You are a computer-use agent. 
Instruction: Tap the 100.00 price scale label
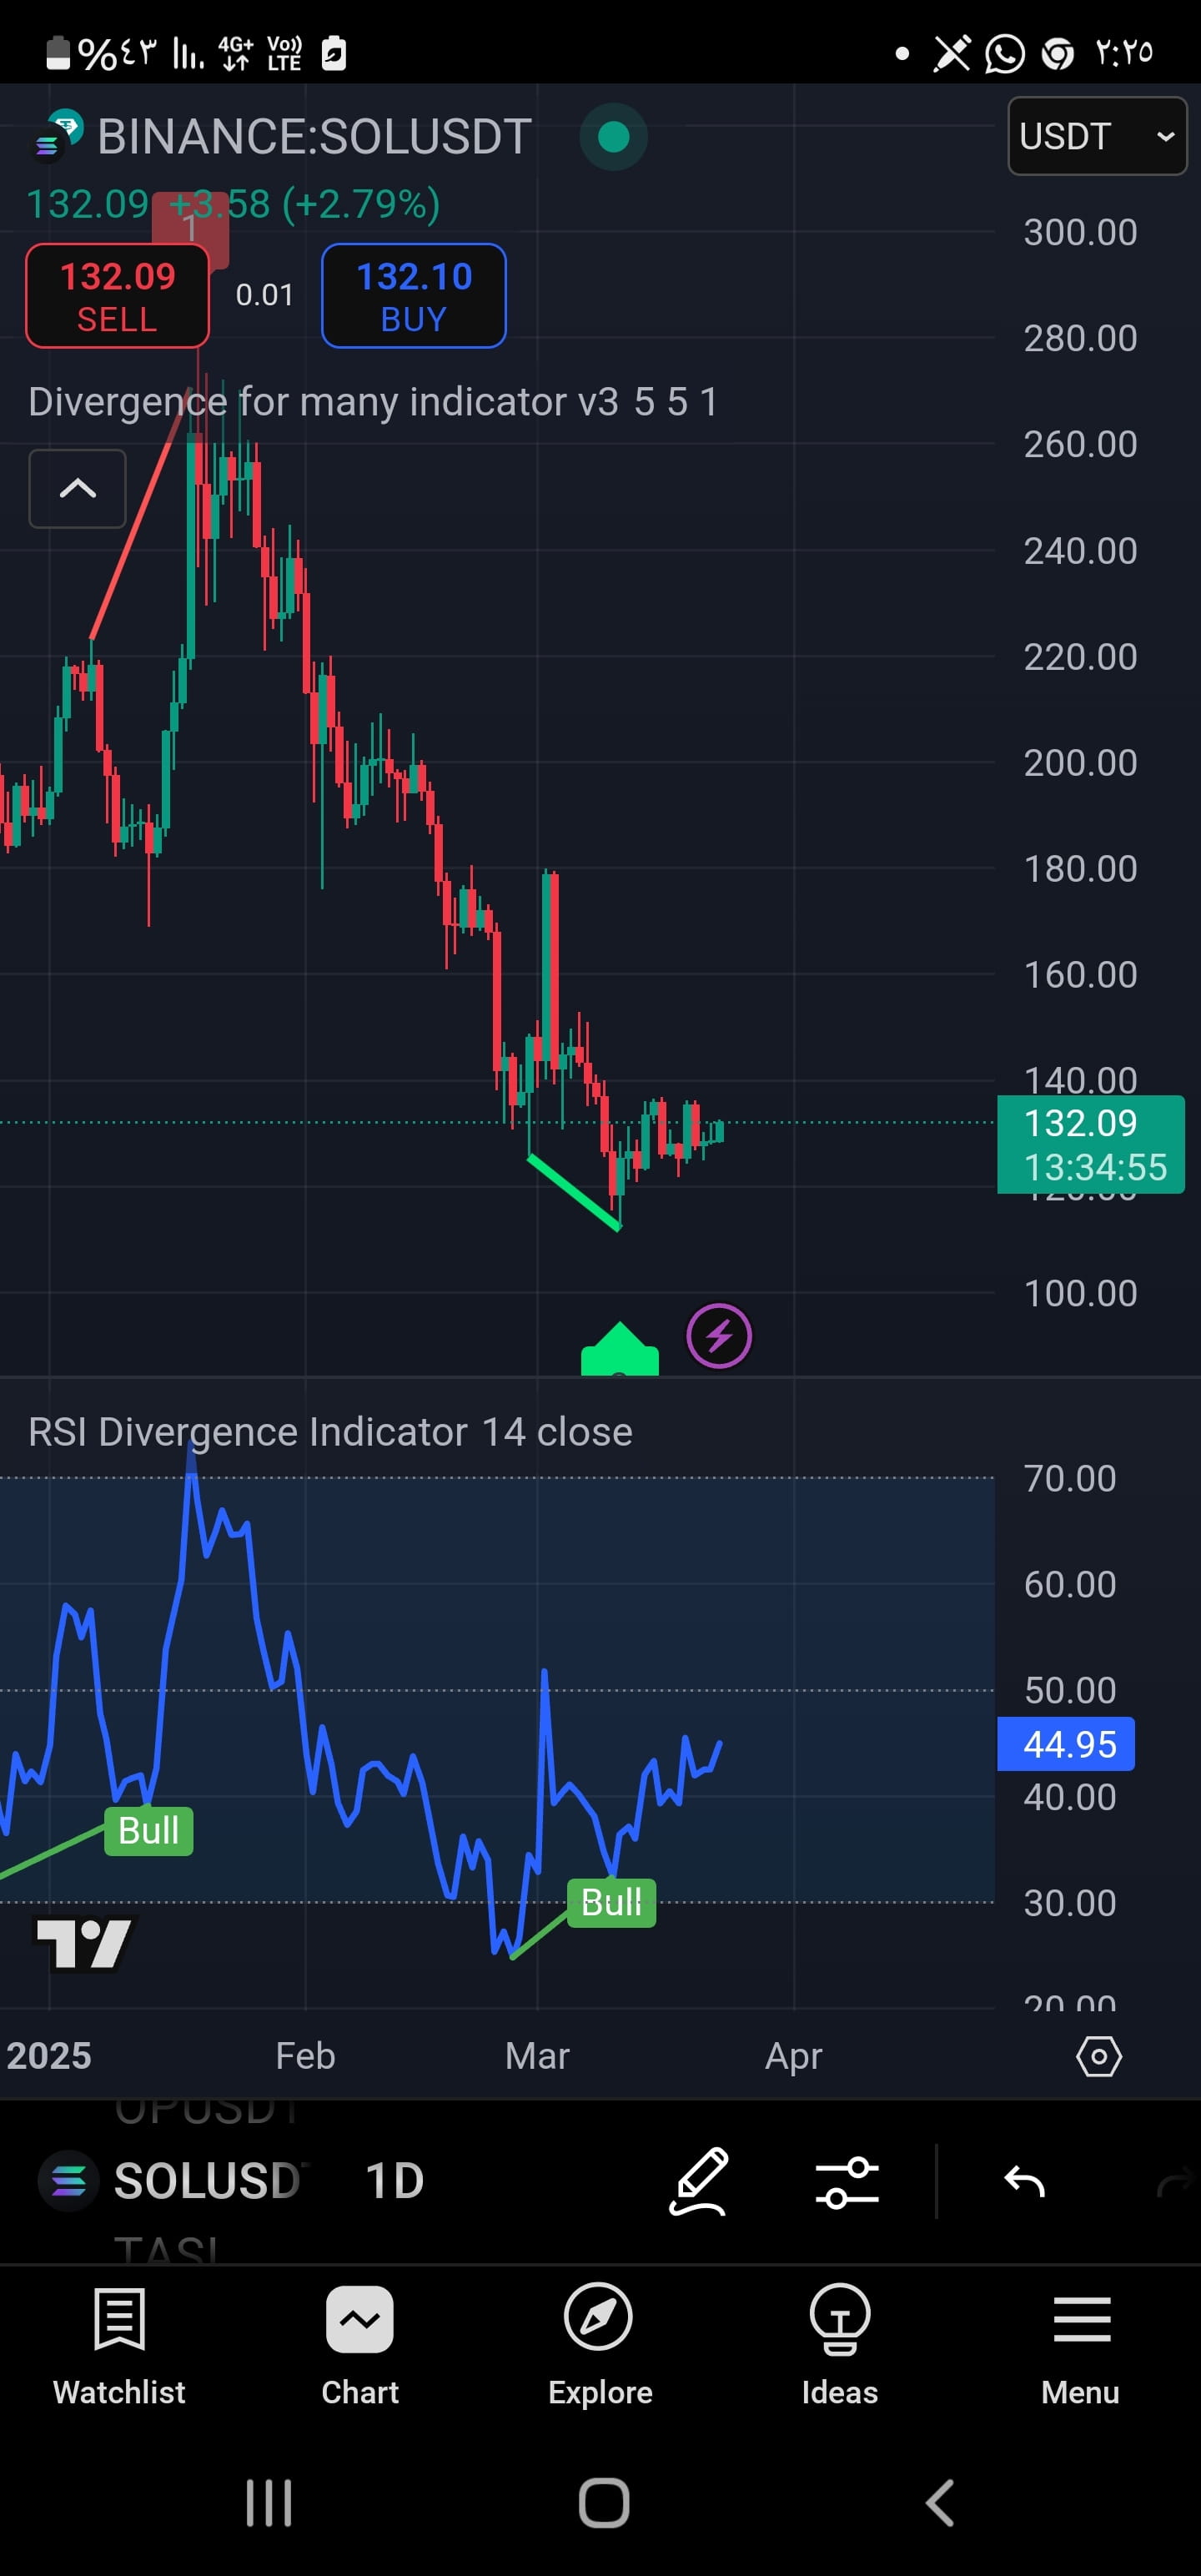pyautogui.click(x=1080, y=1293)
